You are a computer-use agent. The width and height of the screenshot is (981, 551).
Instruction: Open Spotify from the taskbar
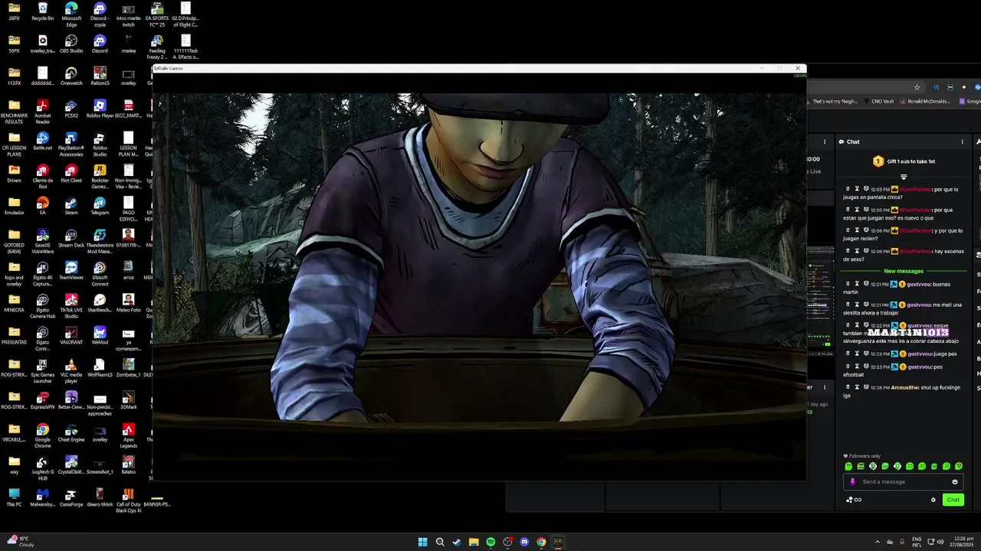490,542
